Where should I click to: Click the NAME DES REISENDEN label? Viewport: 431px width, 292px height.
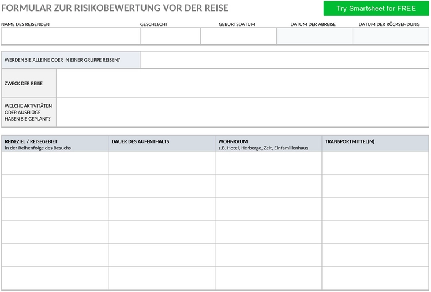(25, 24)
